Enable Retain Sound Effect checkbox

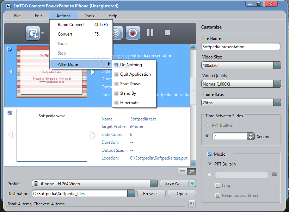tap(218, 195)
